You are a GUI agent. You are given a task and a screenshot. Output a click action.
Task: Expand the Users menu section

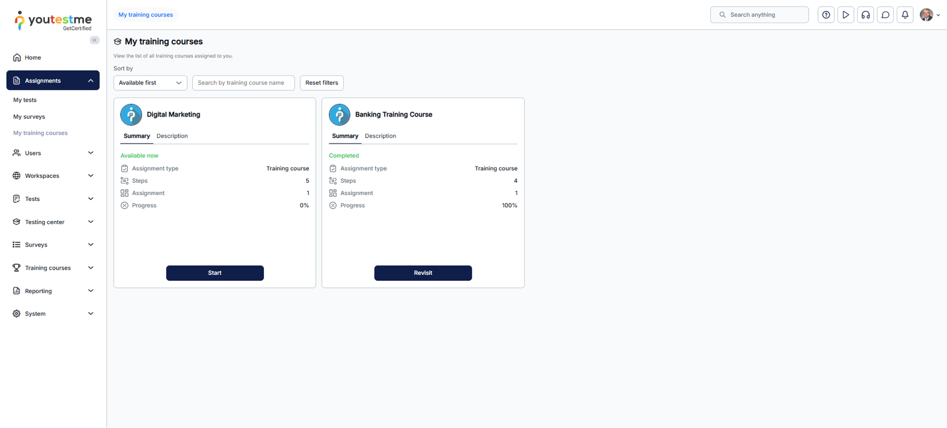(53, 153)
